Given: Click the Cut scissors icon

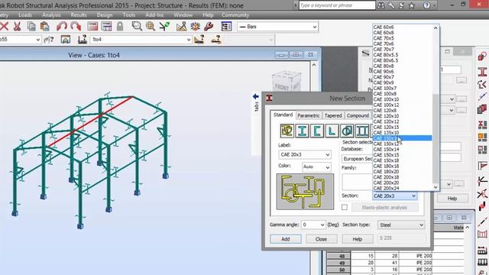Looking at the screenshot, I should (17, 27).
